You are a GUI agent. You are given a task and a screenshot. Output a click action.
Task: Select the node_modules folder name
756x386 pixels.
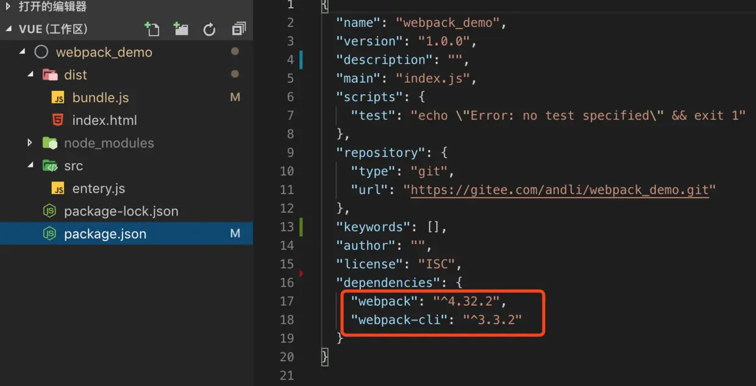pos(109,143)
